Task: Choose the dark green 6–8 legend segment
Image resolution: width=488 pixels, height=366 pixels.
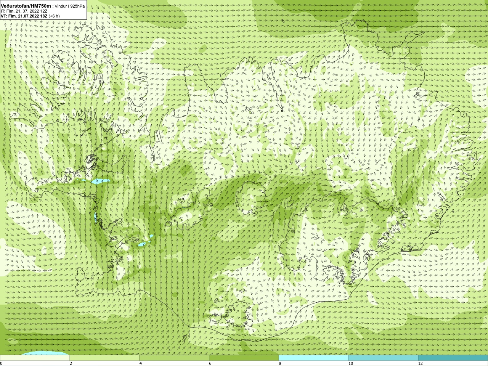Action: click(244, 358)
